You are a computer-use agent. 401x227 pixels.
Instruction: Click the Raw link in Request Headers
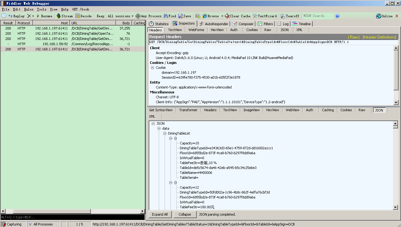click(354, 37)
